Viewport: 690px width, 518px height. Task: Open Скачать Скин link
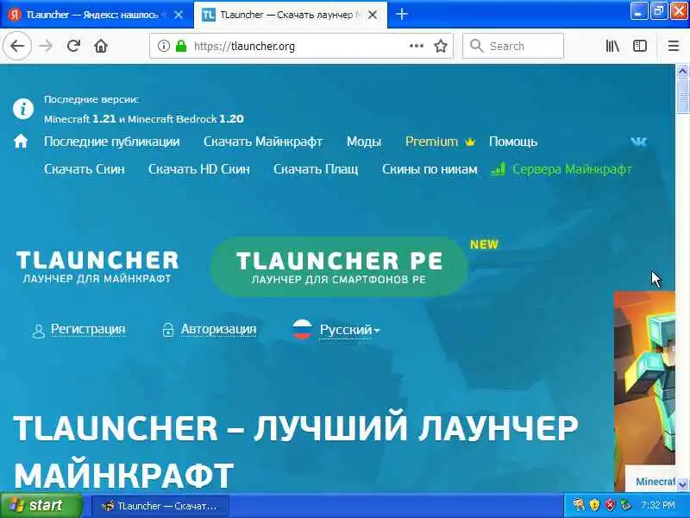pos(85,169)
